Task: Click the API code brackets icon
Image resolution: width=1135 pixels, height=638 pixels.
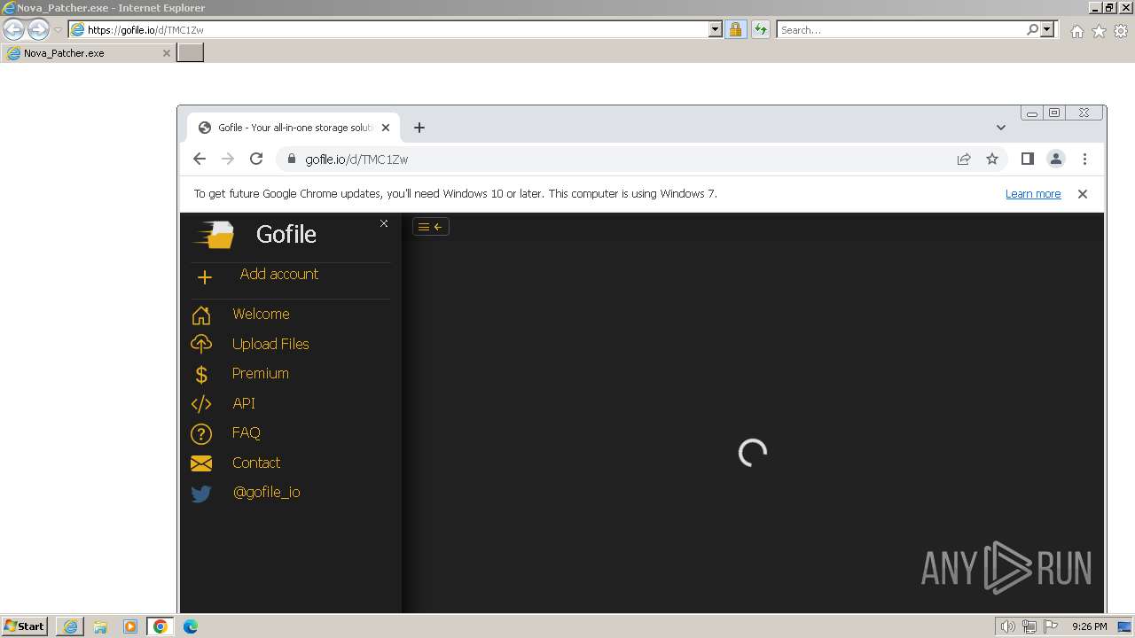Action: 201,404
